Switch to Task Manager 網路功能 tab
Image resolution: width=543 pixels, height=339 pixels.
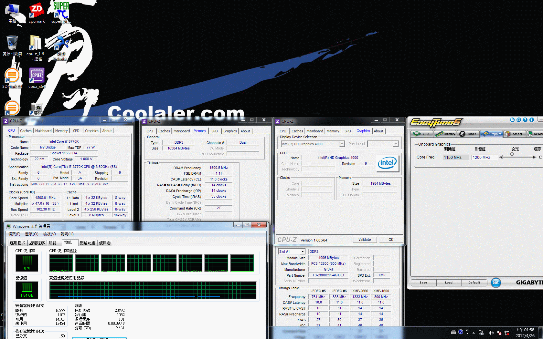click(x=87, y=243)
